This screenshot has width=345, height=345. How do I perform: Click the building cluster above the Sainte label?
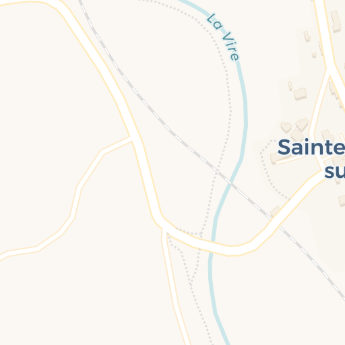[294, 129]
